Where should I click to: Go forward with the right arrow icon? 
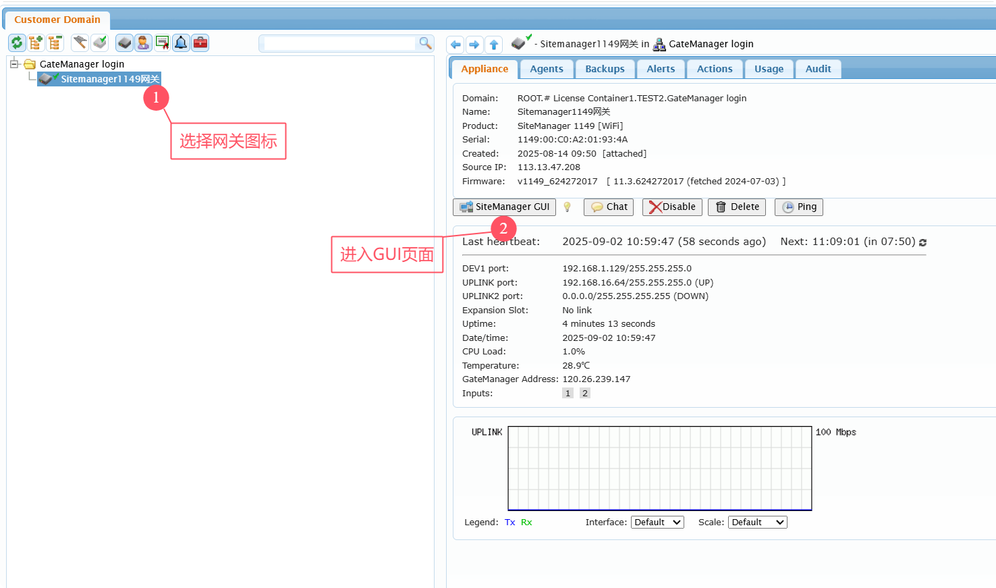pyautogui.click(x=474, y=45)
